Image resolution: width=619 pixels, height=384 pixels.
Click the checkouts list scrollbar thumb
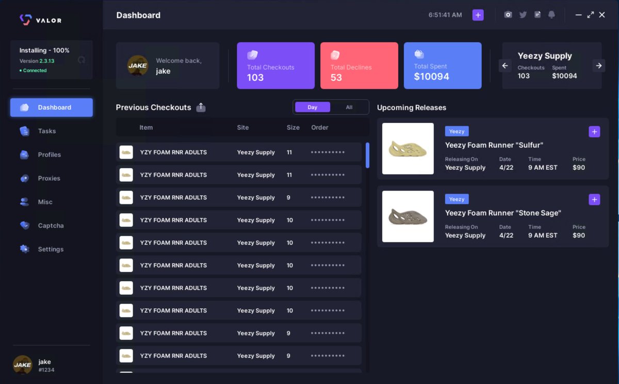point(367,155)
